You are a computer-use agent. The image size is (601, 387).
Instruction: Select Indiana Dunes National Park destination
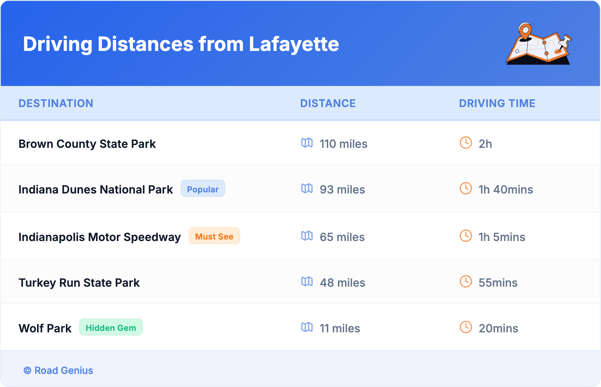(x=96, y=190)
